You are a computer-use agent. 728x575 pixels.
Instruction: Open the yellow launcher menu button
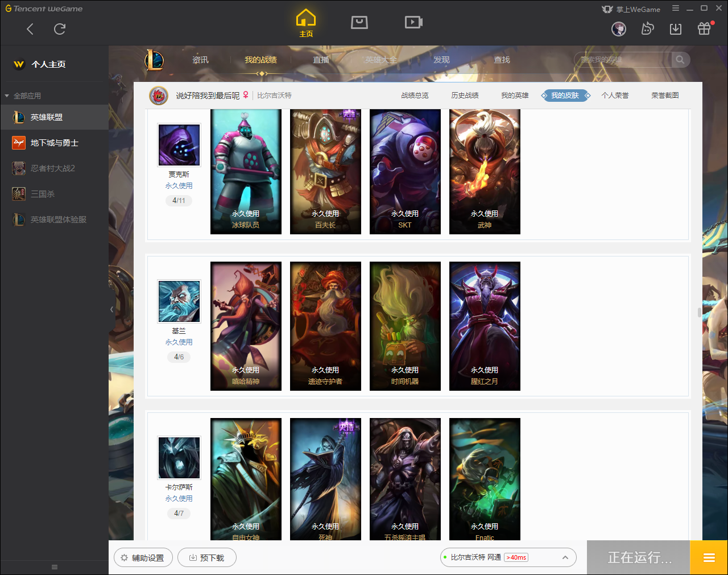tap(709, 557)
